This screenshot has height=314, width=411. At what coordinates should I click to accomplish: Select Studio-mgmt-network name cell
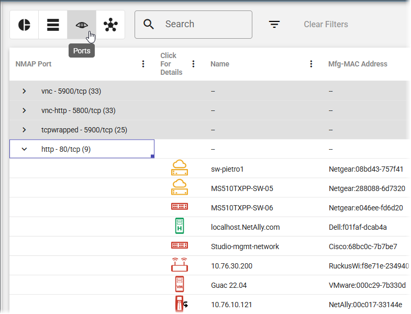[245, 246]
